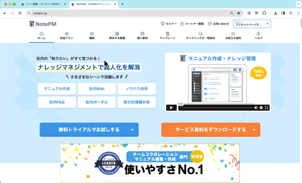302x183 pixels.
Task: Open the ホーム navigation item
Action: [x=42, y=36]
